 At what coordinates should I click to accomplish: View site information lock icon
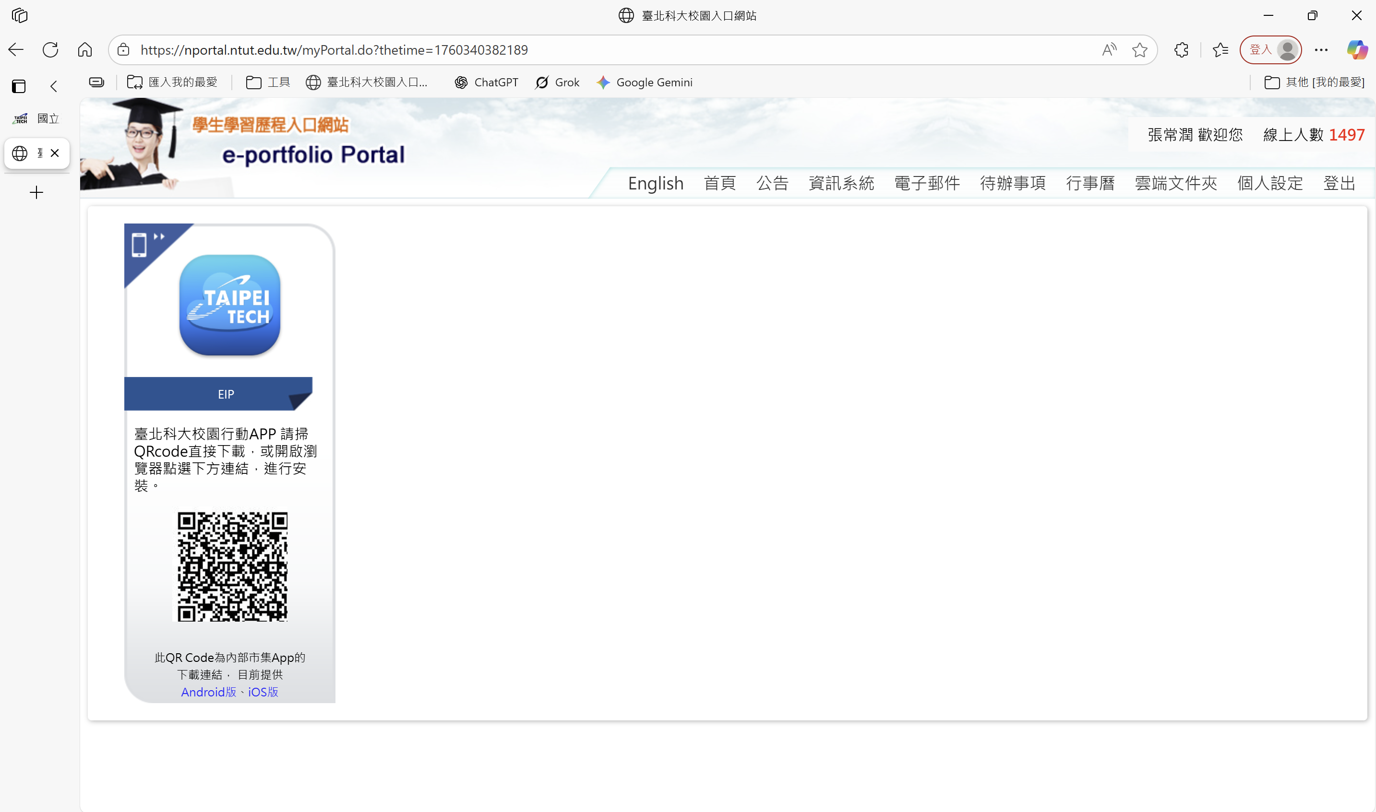point(124,50)
